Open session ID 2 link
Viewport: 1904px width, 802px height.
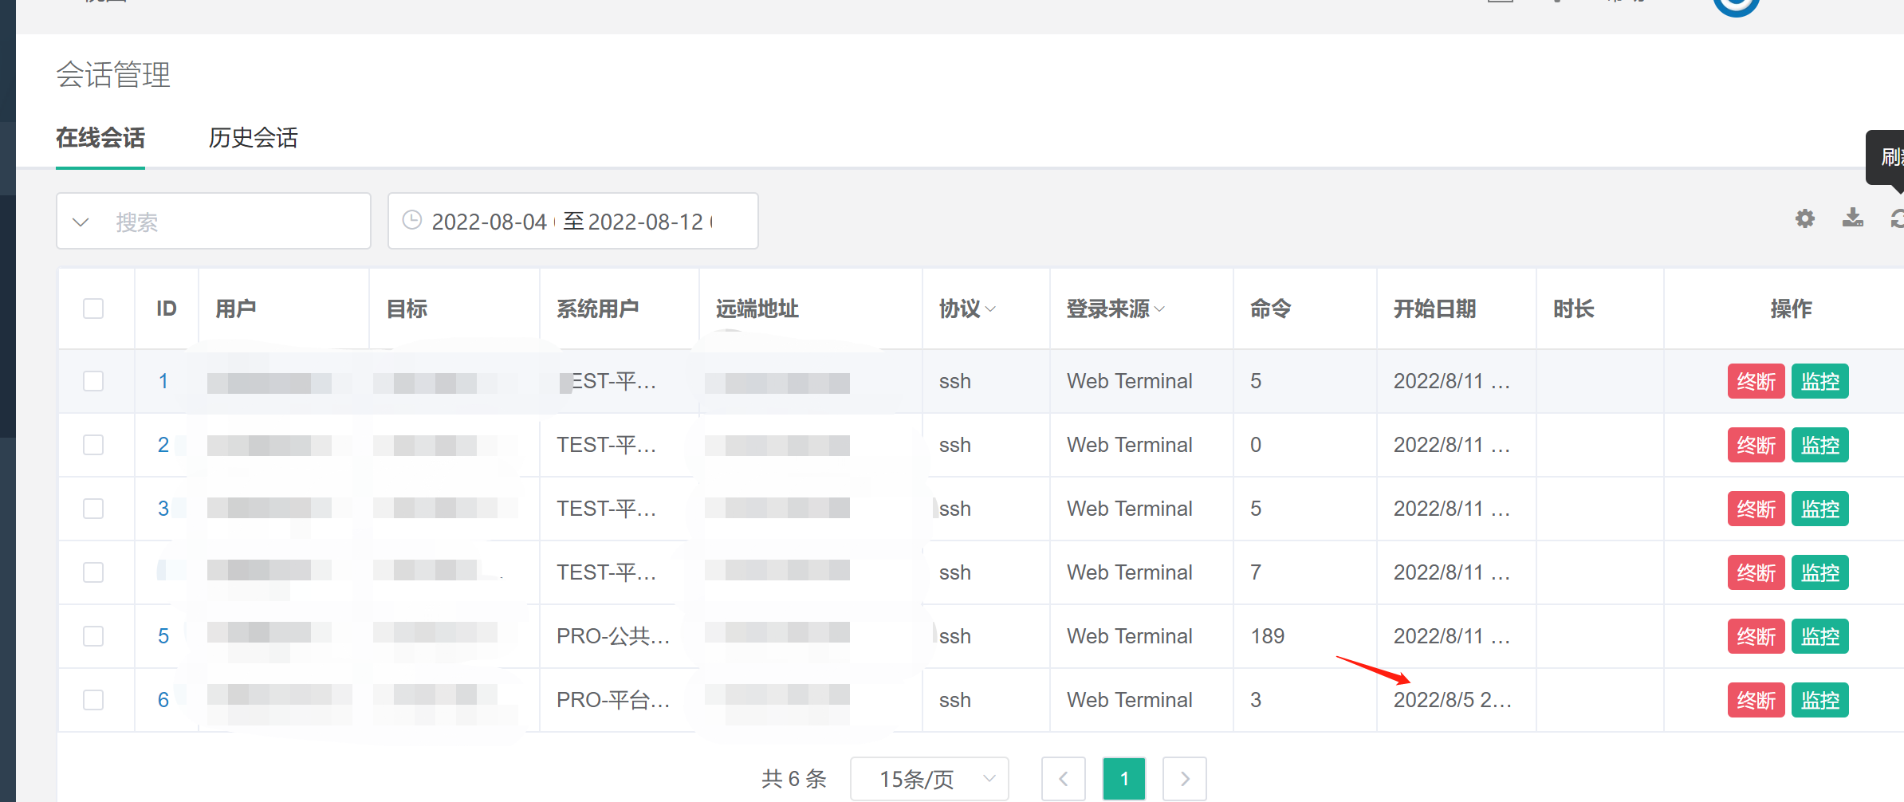click(x=163, y=445)
